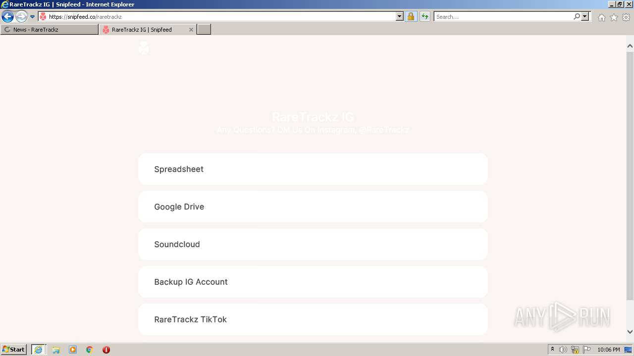Click the browser Back arrow button
This screenshot has height=356, width=634.
click(x=7, y=17)
